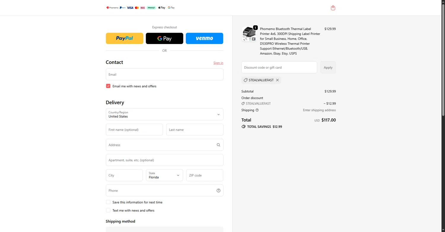Focus the Last name field
Screen dimensions: 445x232
[195, 130]
